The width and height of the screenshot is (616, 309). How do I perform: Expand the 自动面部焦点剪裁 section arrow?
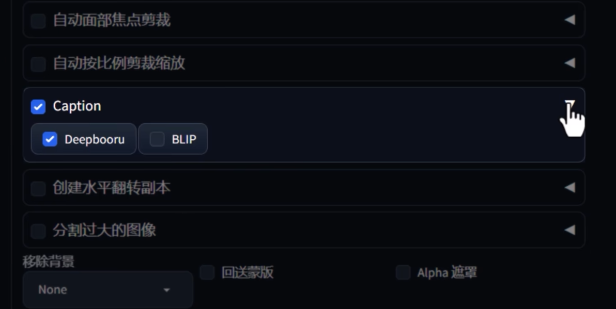(x=570, y=20)
